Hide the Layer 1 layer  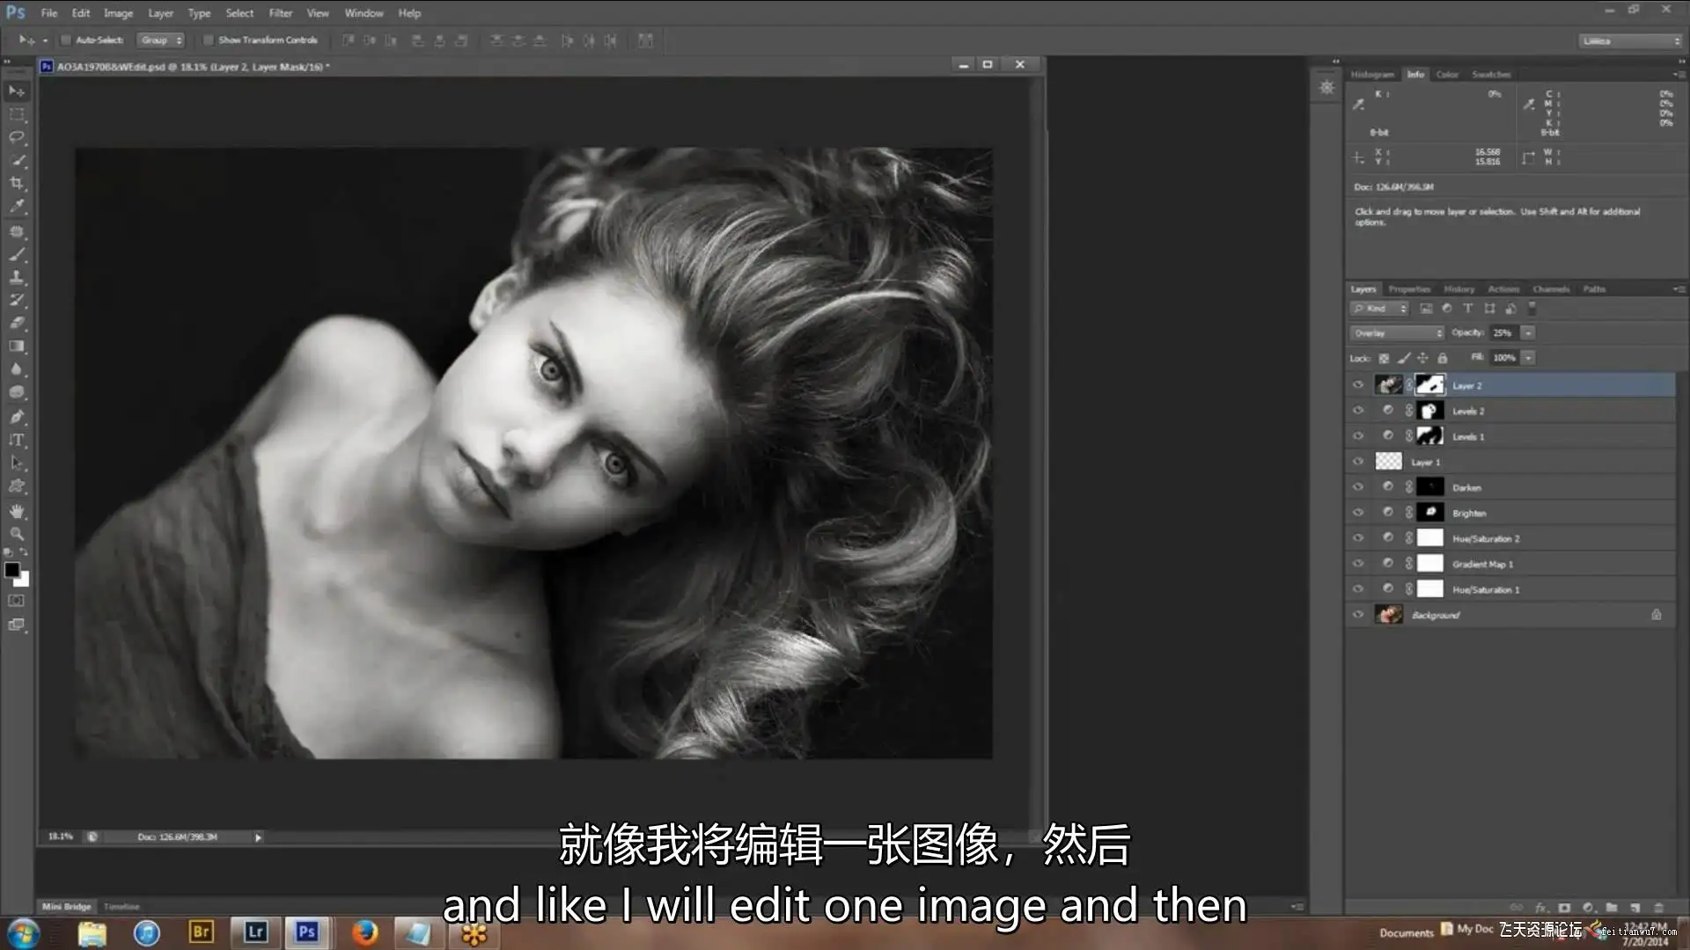[1358, 462]
